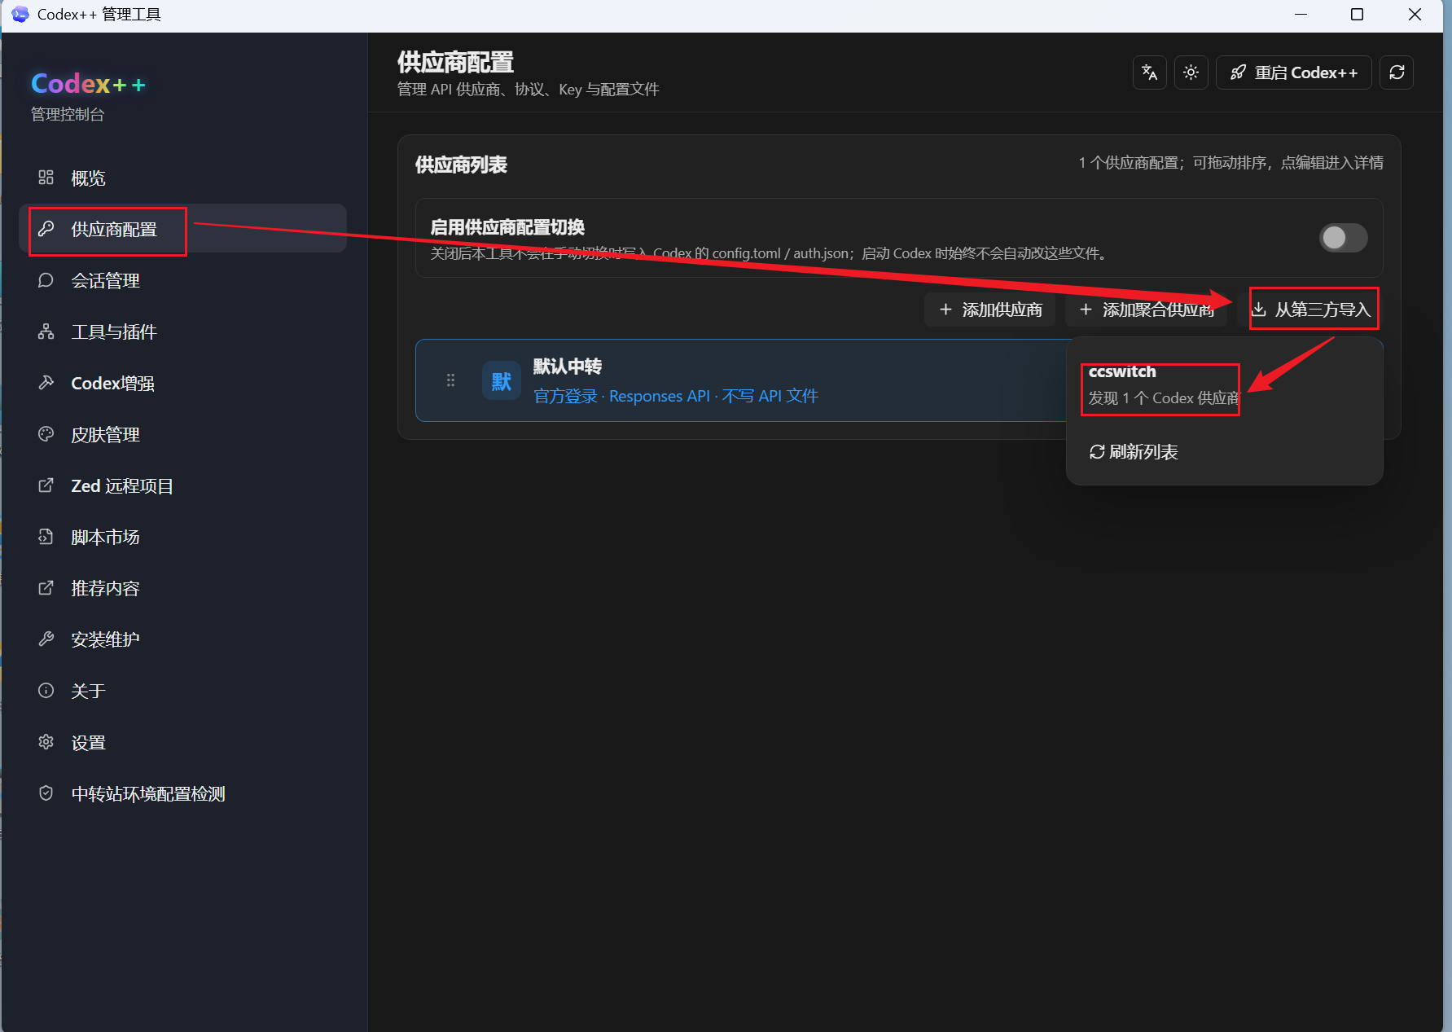
Task: Click the info icon beside 关于
Action: [x=46, y=691]
